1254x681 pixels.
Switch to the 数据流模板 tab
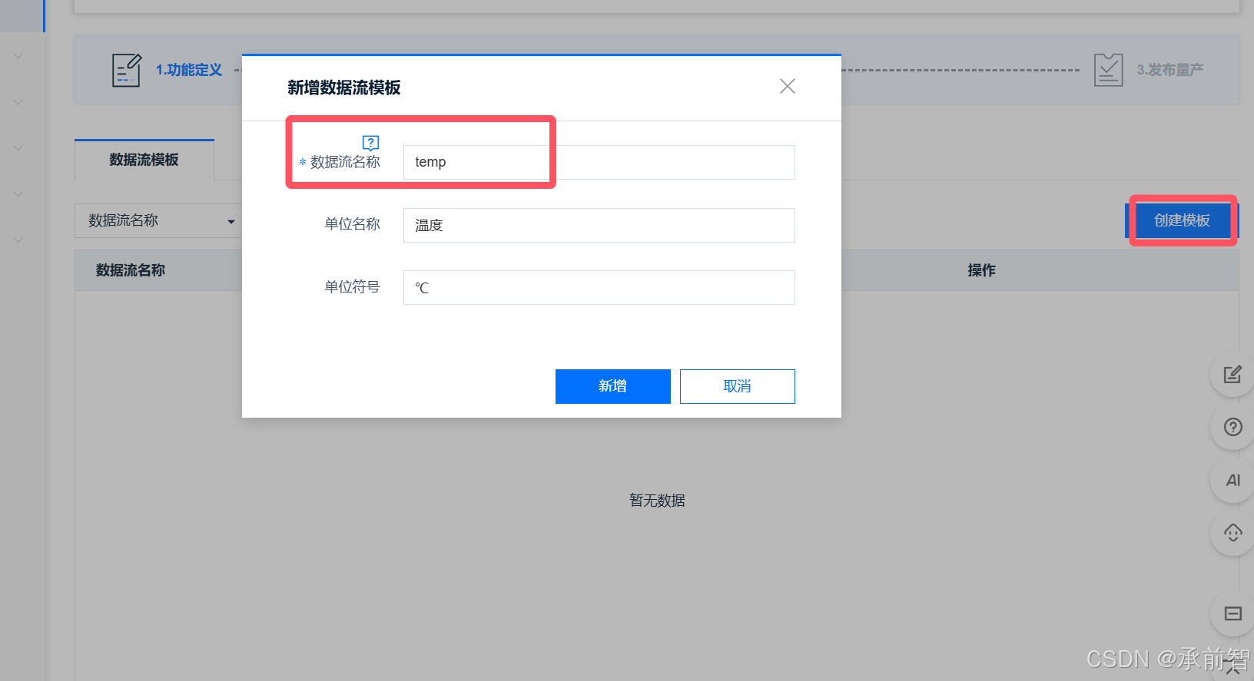[144, 160]
